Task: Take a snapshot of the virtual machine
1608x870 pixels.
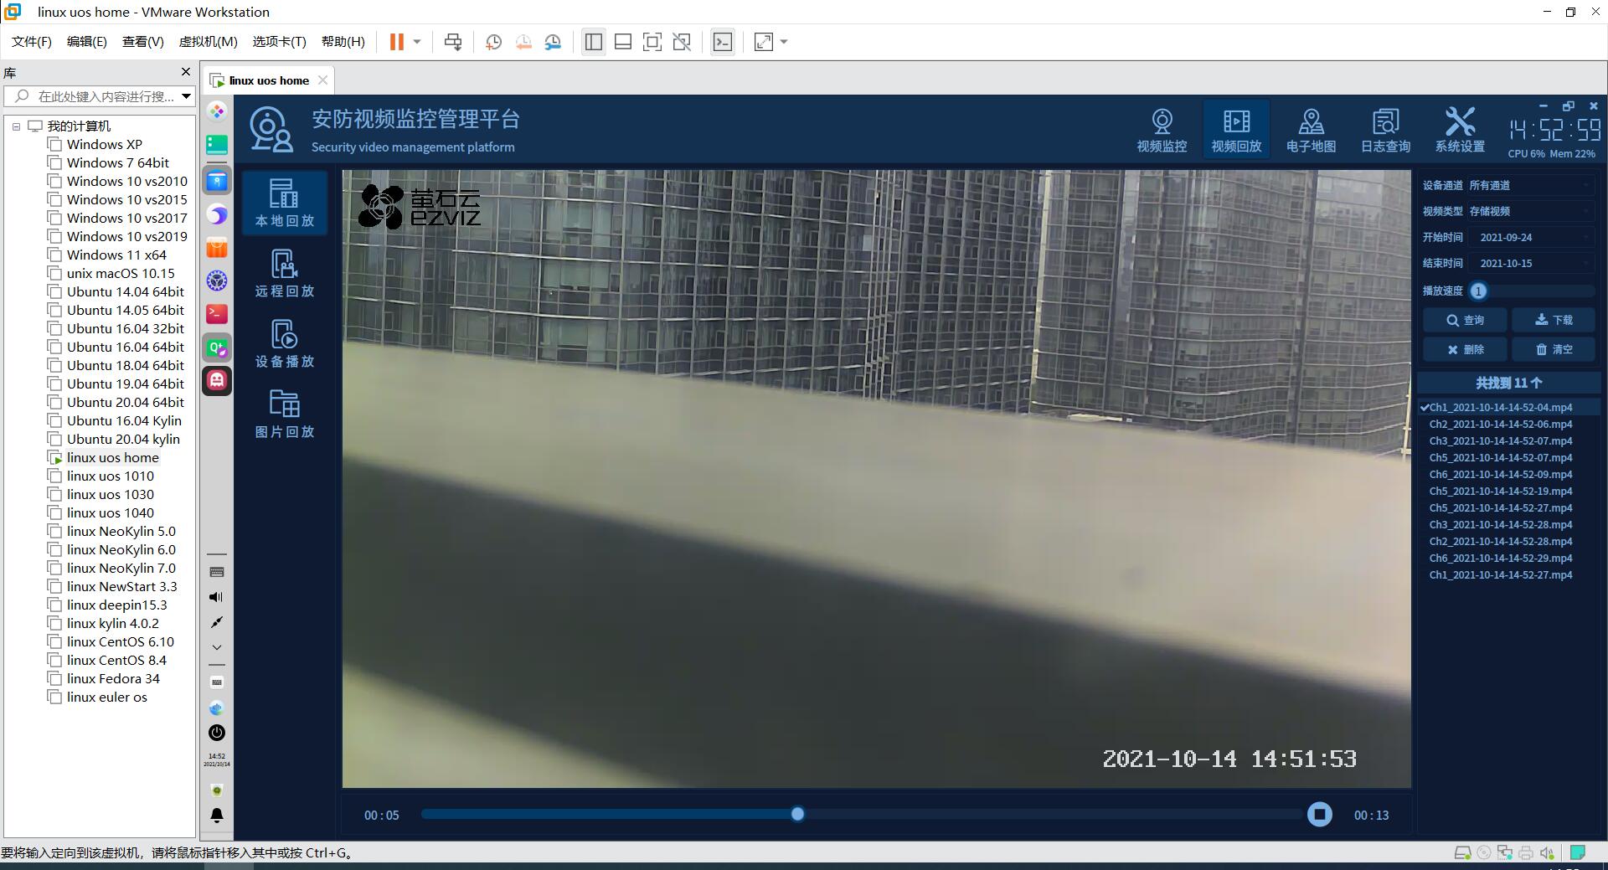Action: [493, 42]
